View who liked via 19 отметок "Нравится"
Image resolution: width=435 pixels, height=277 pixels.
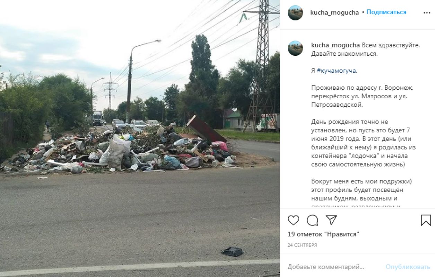coord(323,234)
